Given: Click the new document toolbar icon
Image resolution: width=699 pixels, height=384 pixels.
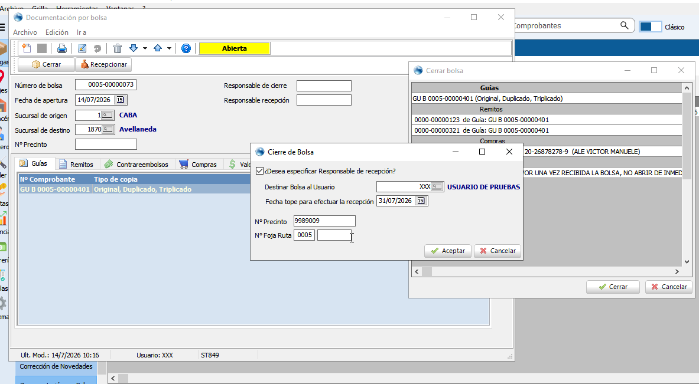Looking at the screenshot, I should [27, 48].
